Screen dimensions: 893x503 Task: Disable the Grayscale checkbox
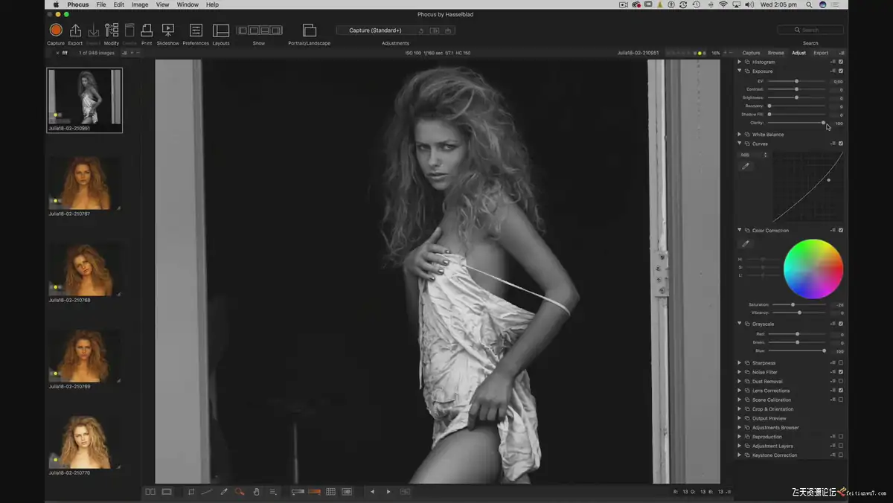point(841,324)
